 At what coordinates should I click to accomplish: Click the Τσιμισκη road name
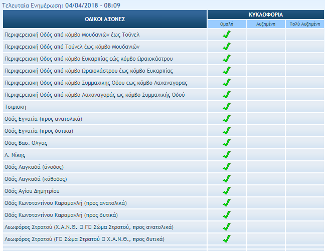point(15,107)
